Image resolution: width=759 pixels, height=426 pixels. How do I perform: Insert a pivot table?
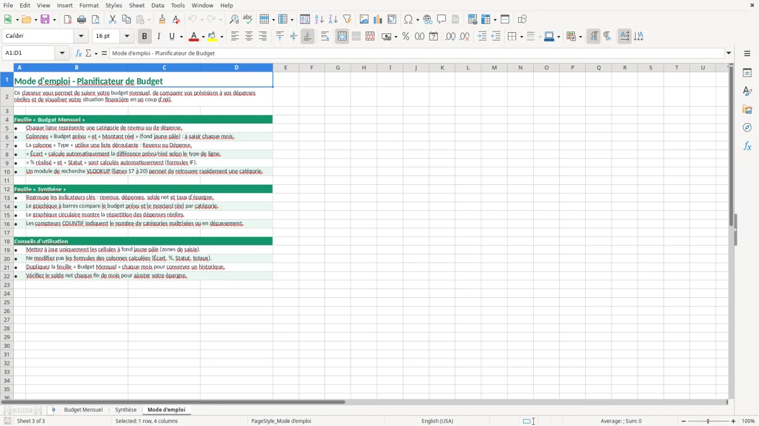pyautogui.click(x=392, y=20)
